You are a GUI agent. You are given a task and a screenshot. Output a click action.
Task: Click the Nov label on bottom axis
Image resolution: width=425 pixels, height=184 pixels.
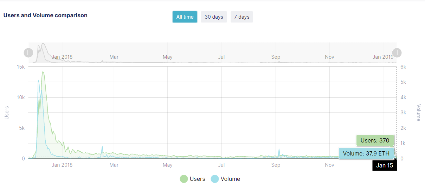[x=329, y=165]
